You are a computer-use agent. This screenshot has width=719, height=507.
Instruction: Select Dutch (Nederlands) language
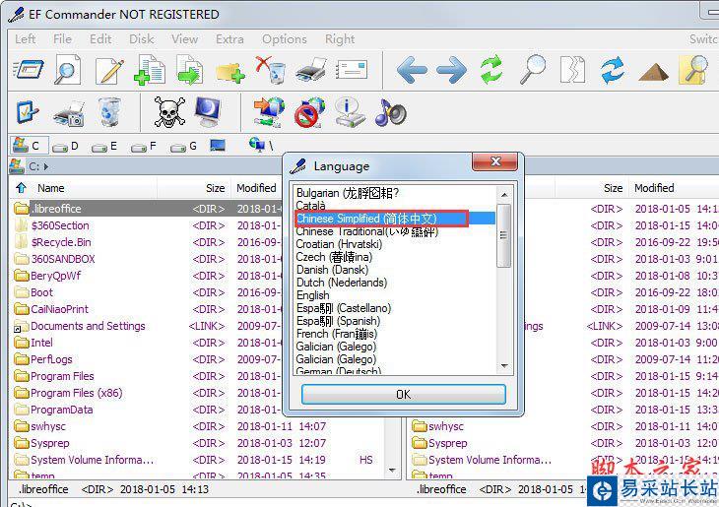pos(395,283)
